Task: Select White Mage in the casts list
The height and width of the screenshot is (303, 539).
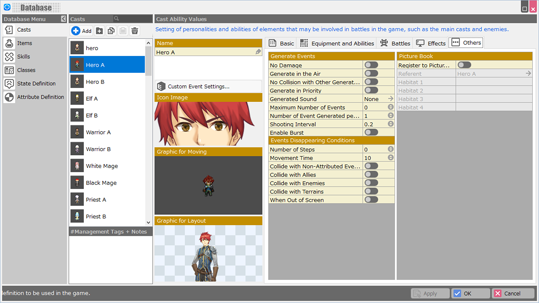Action: 102,166
